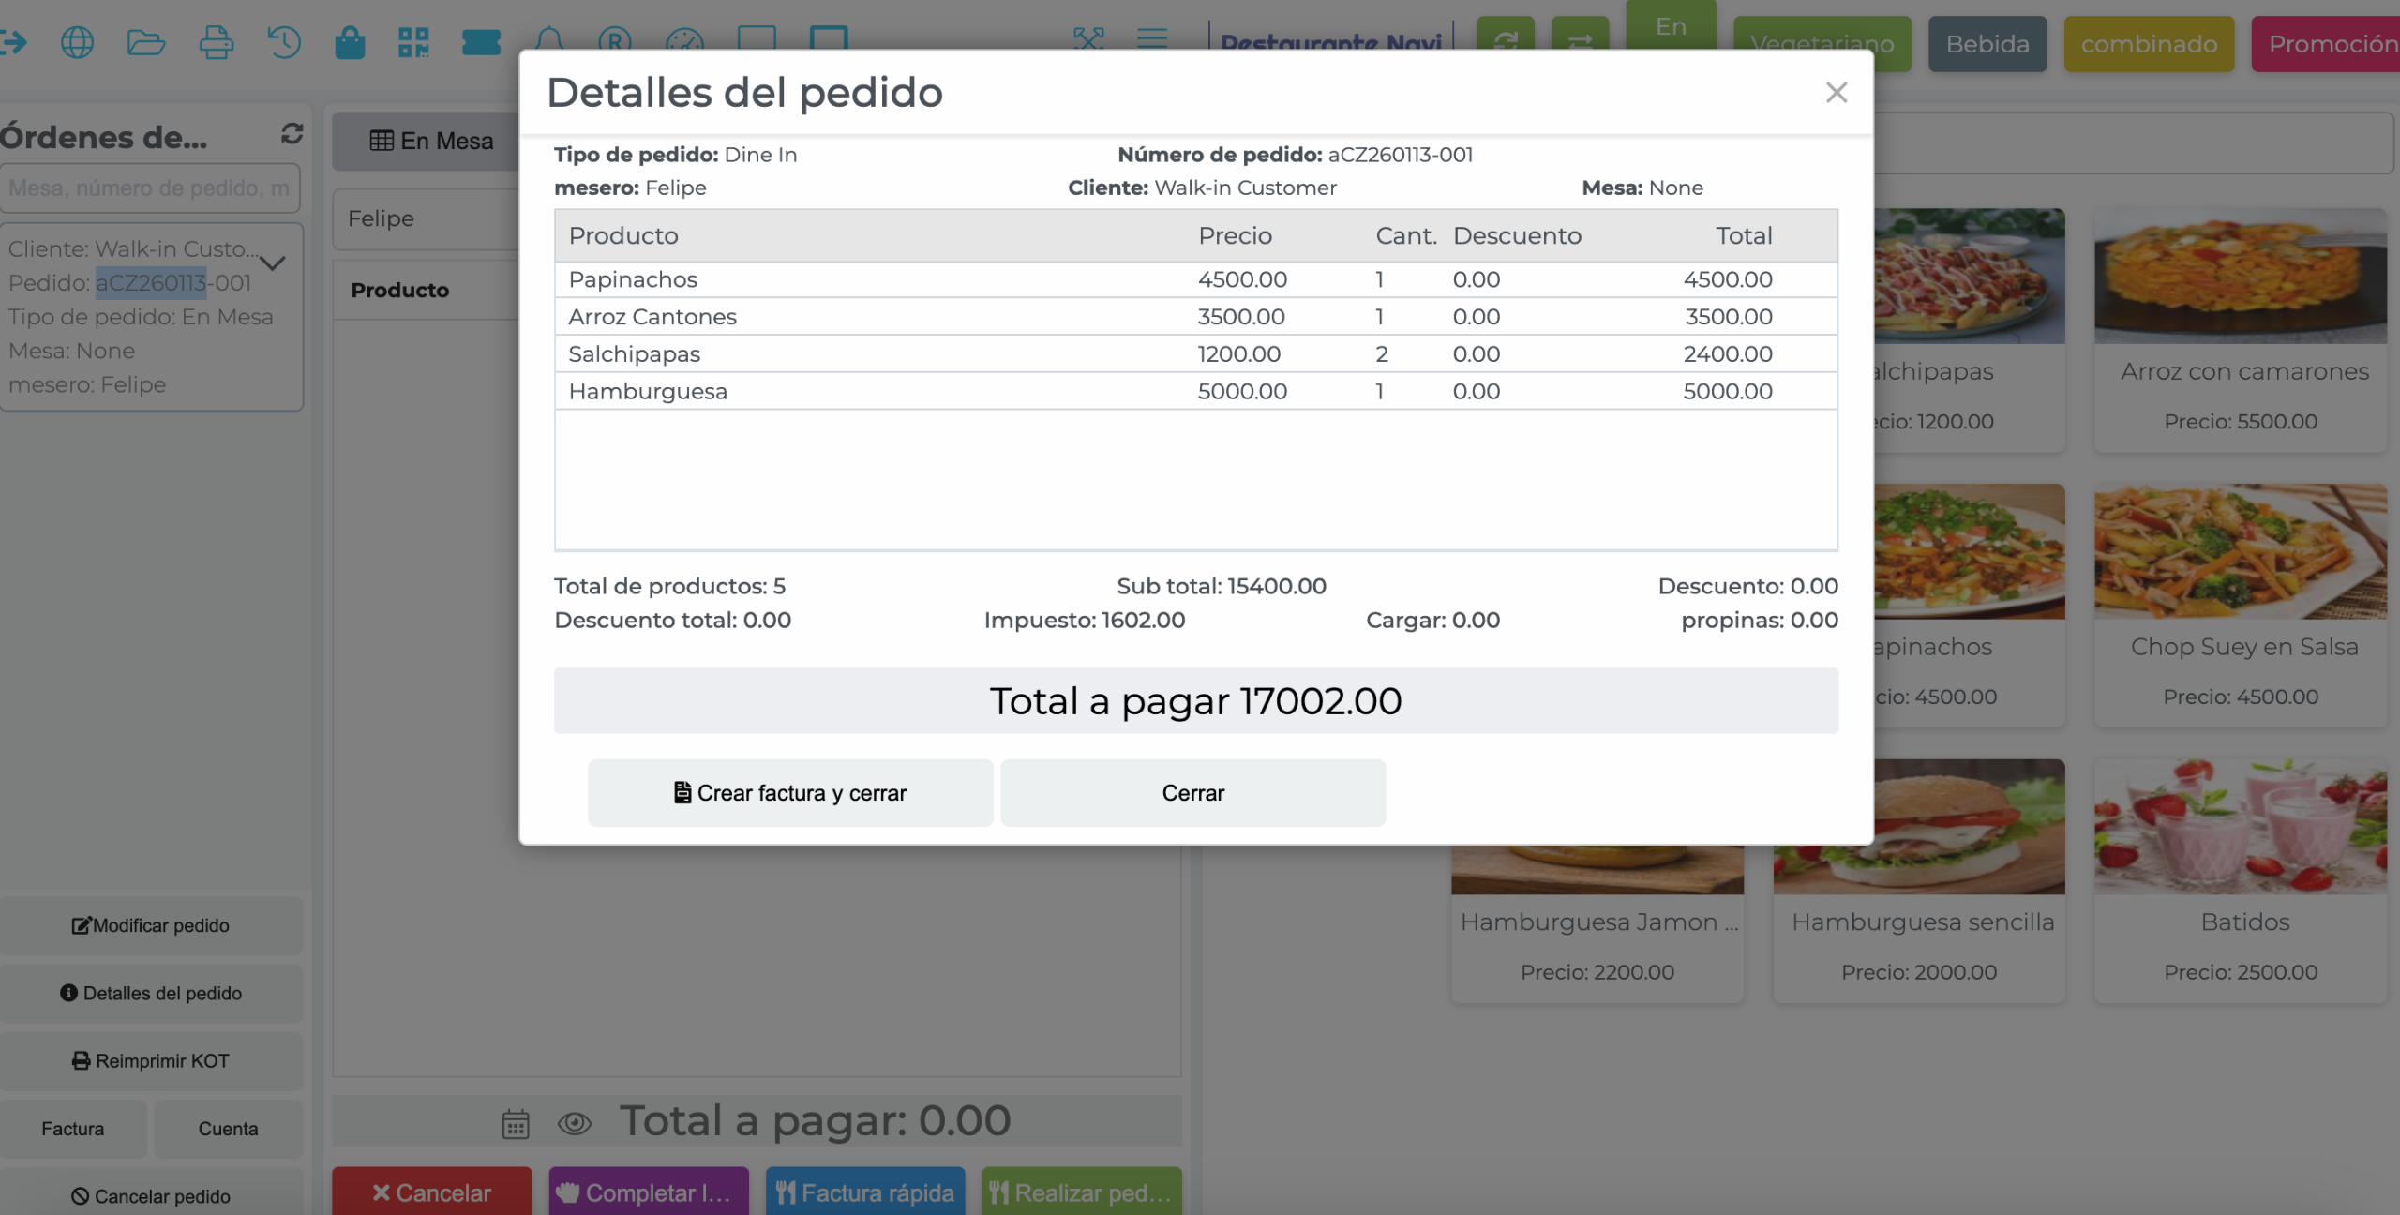Image resolution: width=2400 pixels, height=1215 pixels.
Task: Click the order search input field
Action: pyautogui.click(x=150, y=188)
